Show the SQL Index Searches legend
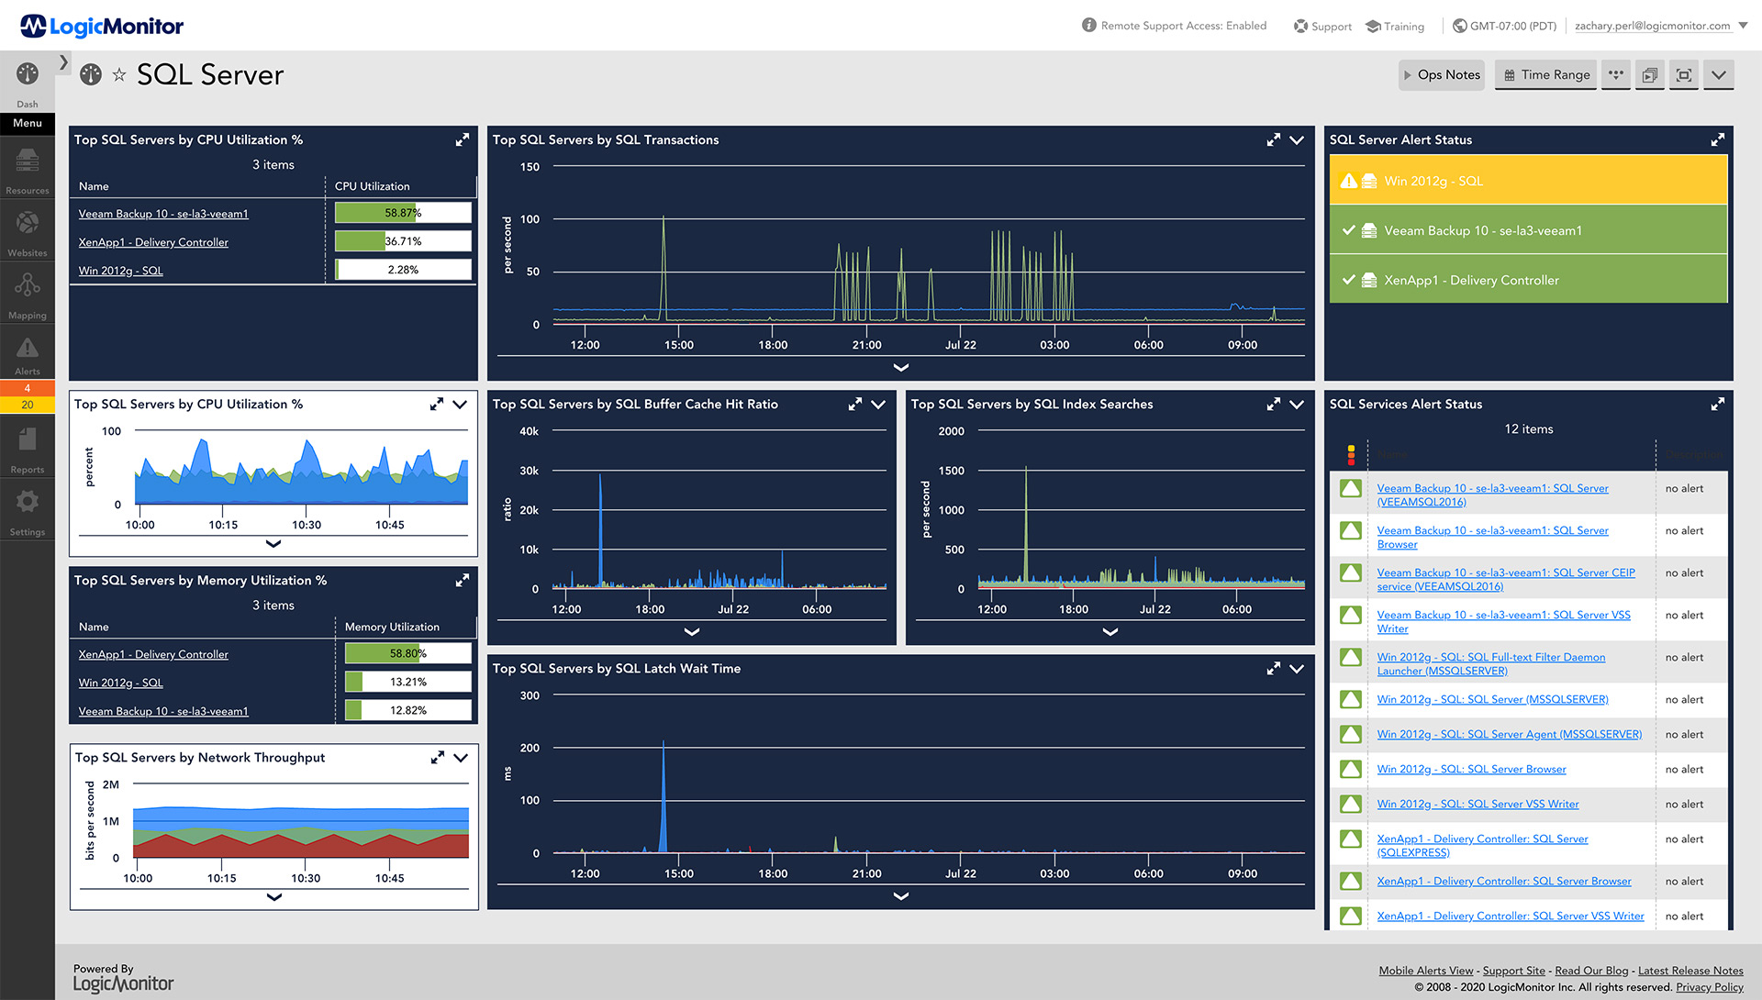This screenshot has height=1000, width=1762. coord(1110,631)
